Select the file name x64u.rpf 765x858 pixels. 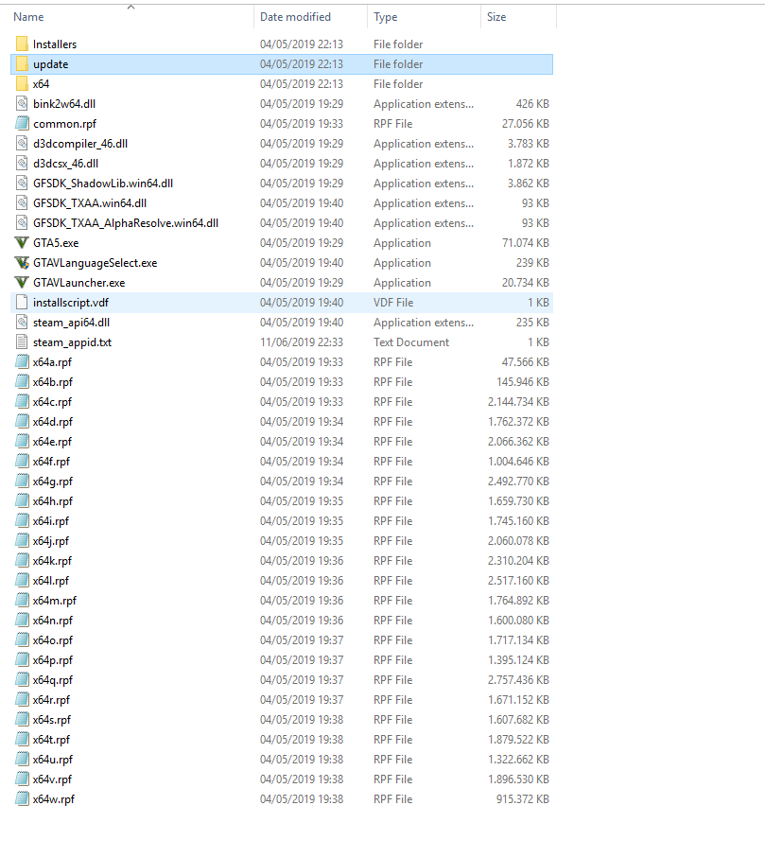pyautogui.click(x=53, y=760)
